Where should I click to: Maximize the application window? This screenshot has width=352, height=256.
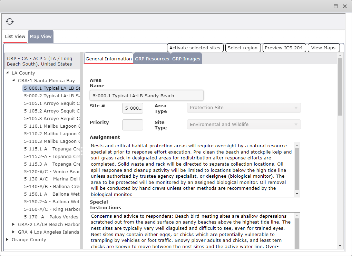coord(335,6)
